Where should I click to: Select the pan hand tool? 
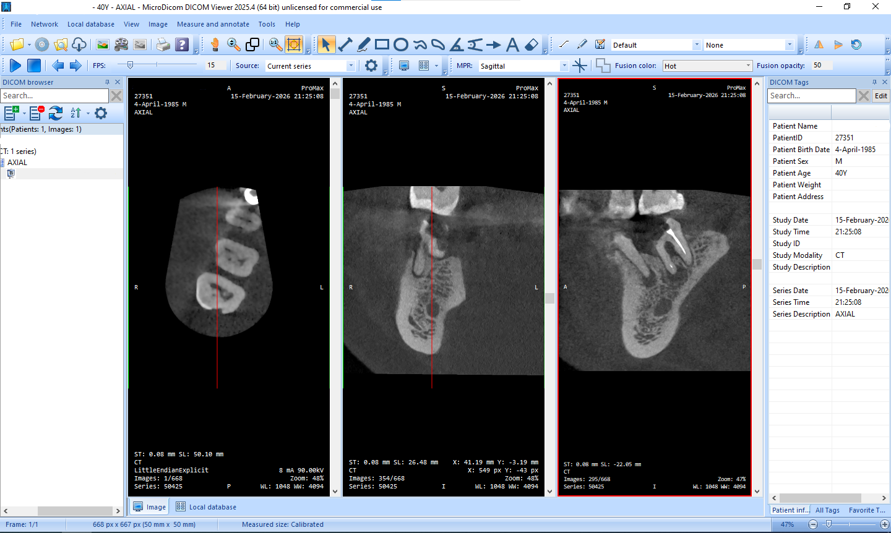215,45
